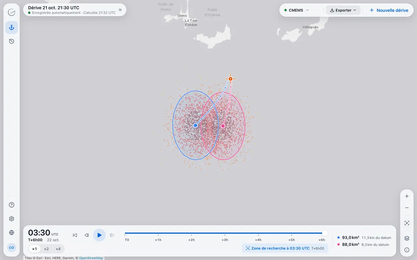Click the globe language icon
This screenshot has height=260, width=417.
point(11,233)
